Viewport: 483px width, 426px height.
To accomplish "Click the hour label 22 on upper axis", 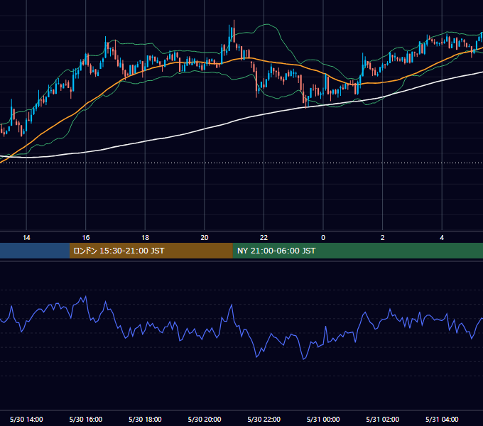I will (264, 238).
